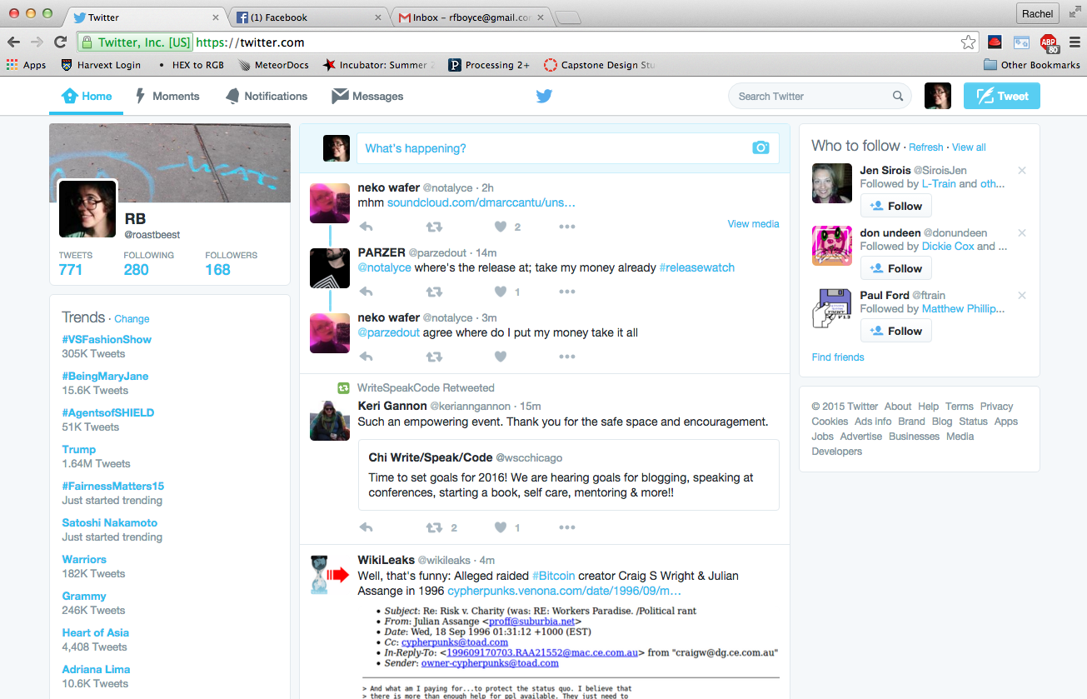Retweet Keri Gannon's tweet

click(x=434, y=527)
